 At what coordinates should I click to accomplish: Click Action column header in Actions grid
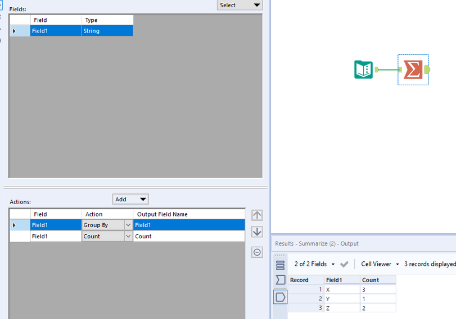107,214
